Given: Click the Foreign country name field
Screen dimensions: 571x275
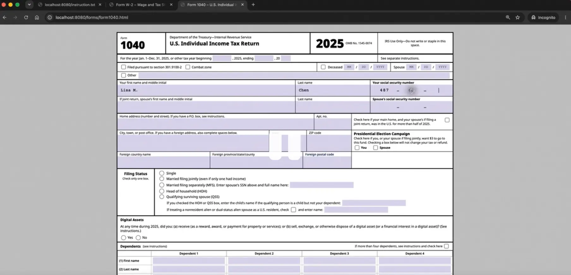Looking at the screenshot, I should tap(164, 162).
